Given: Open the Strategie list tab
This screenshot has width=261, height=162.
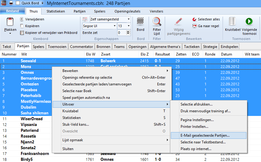Looking at the screenshot, I should 210,46.
